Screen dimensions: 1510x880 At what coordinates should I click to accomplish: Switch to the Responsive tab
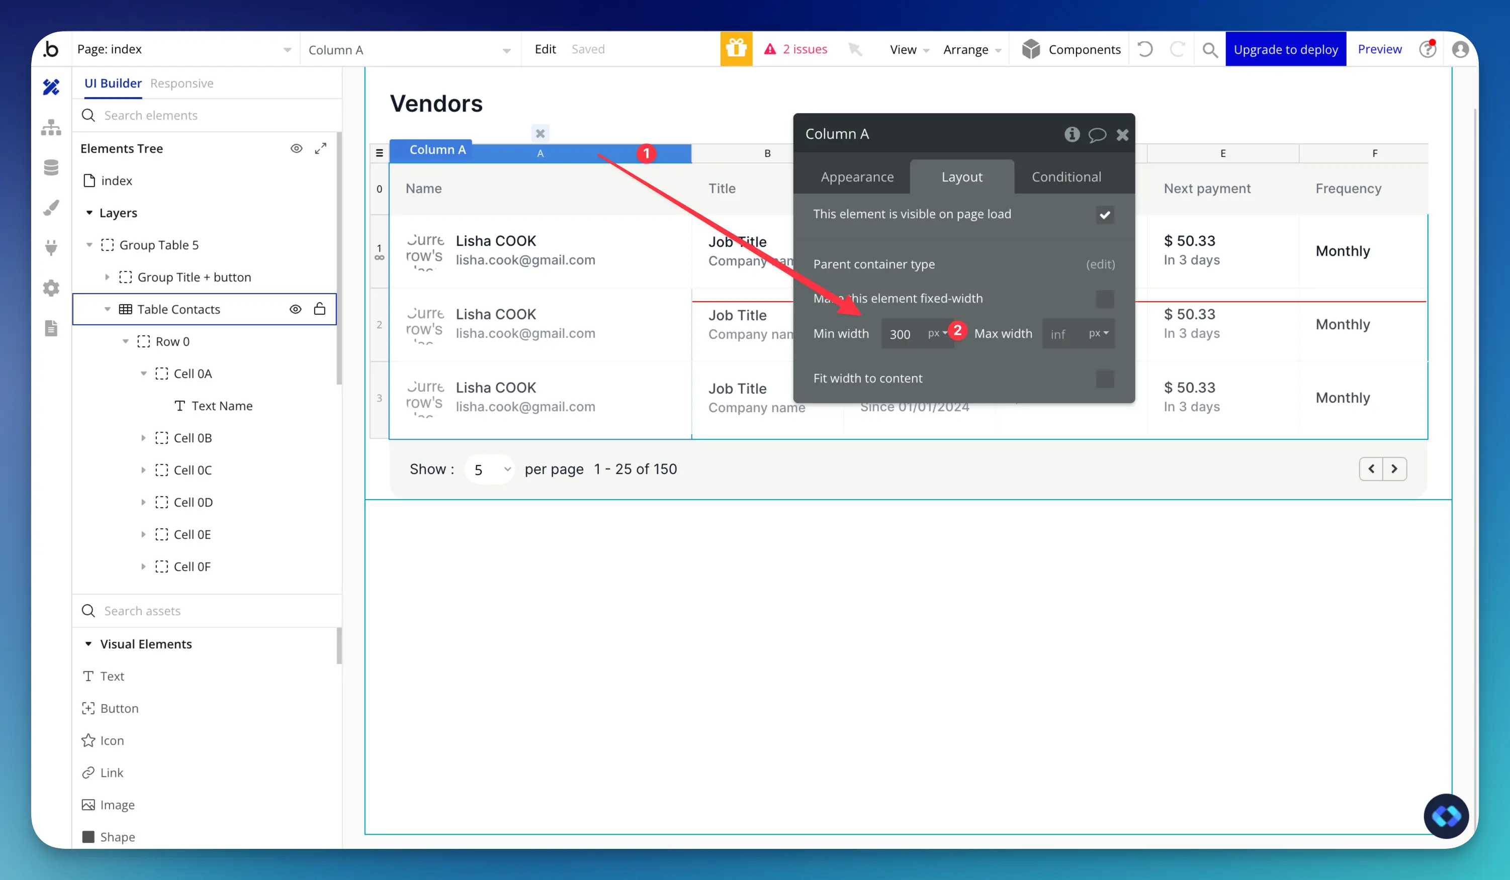[x=182, y=83]
